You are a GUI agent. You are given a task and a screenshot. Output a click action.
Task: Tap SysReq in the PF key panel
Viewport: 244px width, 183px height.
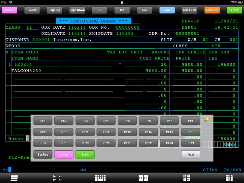(x=43, y=154)
